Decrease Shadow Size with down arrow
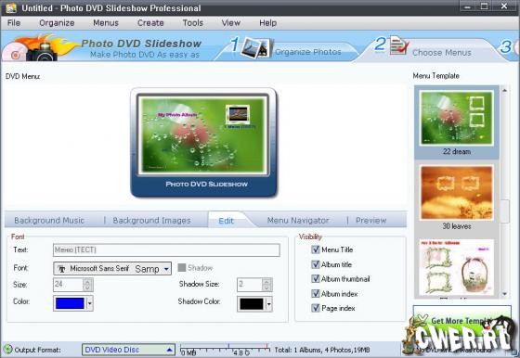 click(266, 288)
